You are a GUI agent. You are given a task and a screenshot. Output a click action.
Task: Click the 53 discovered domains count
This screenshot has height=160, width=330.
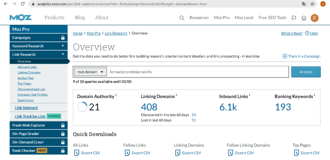194,115
